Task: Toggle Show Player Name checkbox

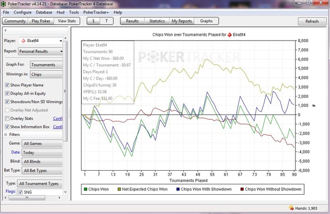Action: click(x=7, y=85)
